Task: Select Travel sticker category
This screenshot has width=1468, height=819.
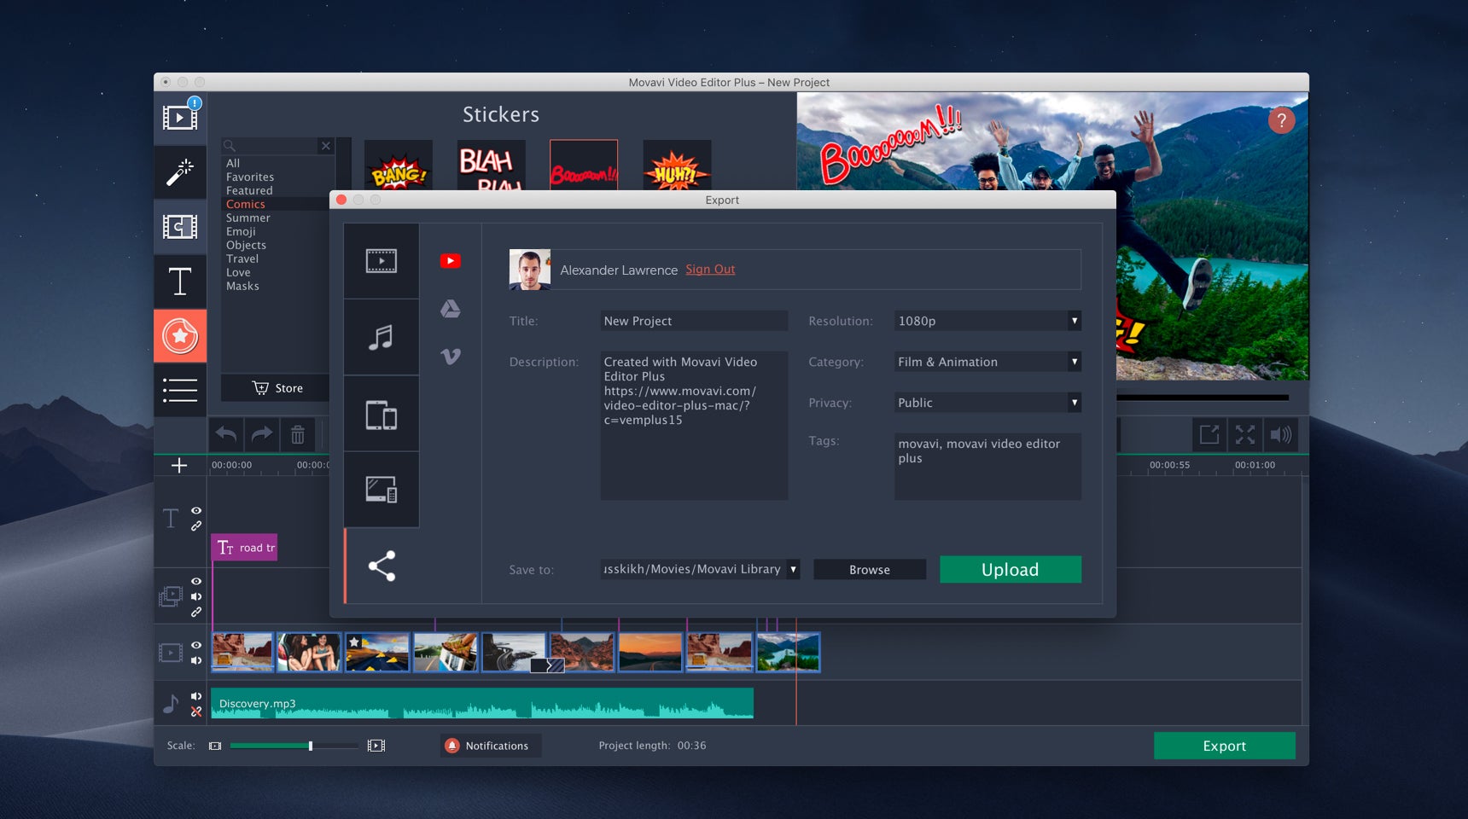Action: (242, 258)
